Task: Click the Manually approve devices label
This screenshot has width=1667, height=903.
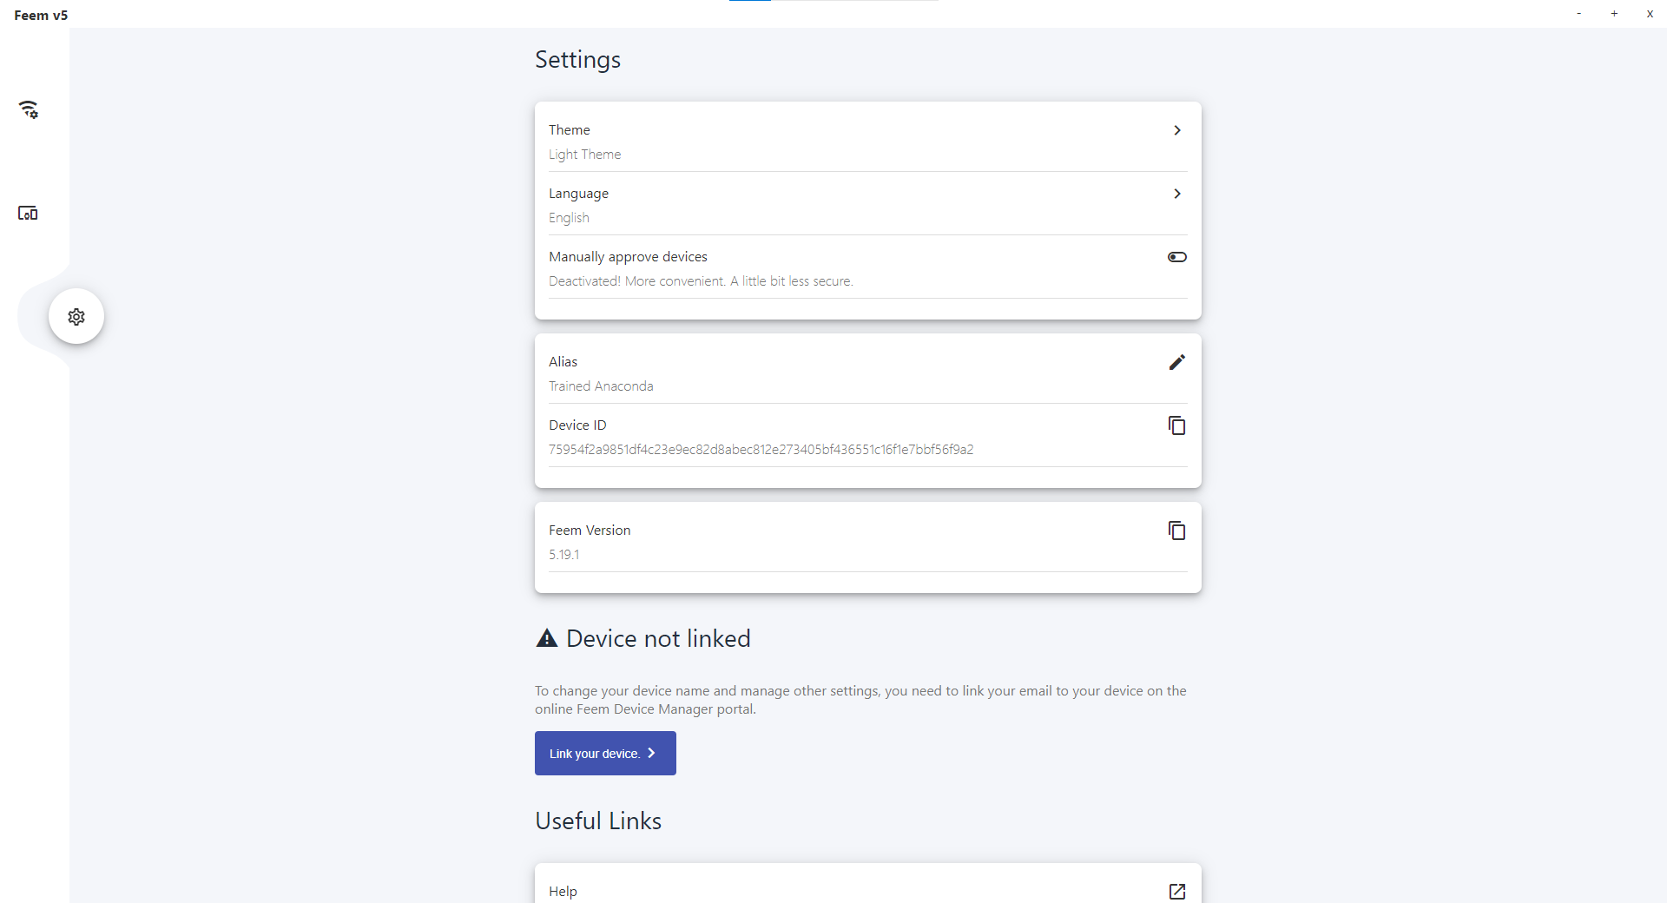Action: click(x=628, y=257)
